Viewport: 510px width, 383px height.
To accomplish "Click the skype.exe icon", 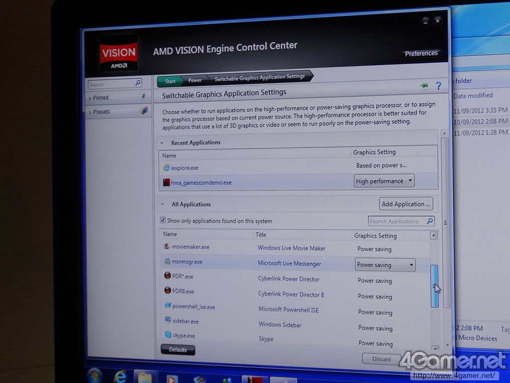I will coord(168,335).
